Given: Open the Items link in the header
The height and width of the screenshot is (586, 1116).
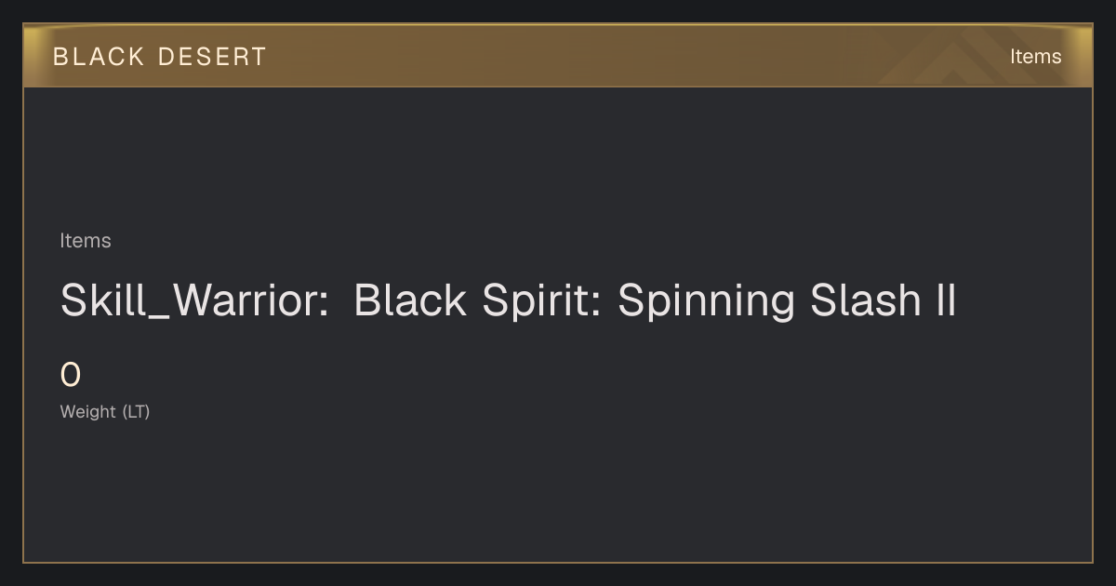Looking at the screenshot, I should [x=1035, y=57].
